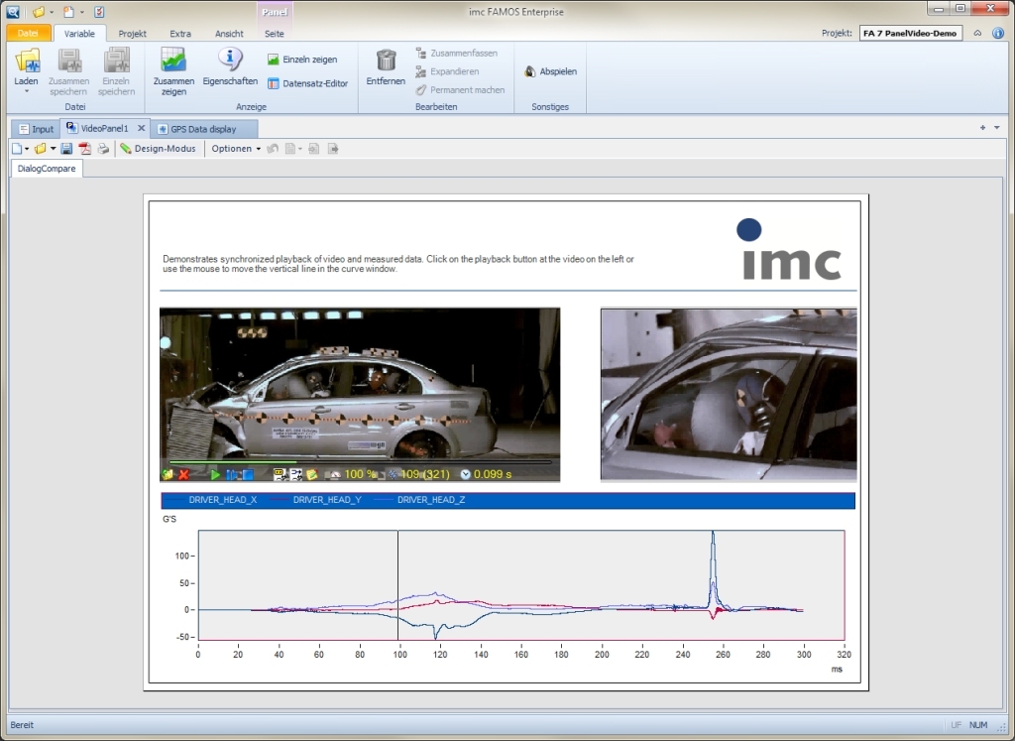This screenshot has width=1015, height=741.
Task: Switch to the Projekt ribbon tab
Action: (x=132, y=33)
